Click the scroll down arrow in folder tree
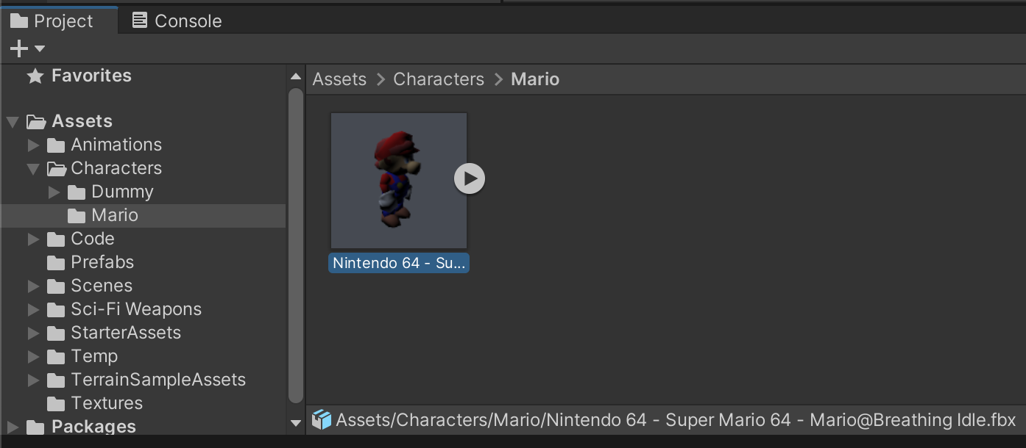This screenshot has height=448, width=1026. point(296,423)
